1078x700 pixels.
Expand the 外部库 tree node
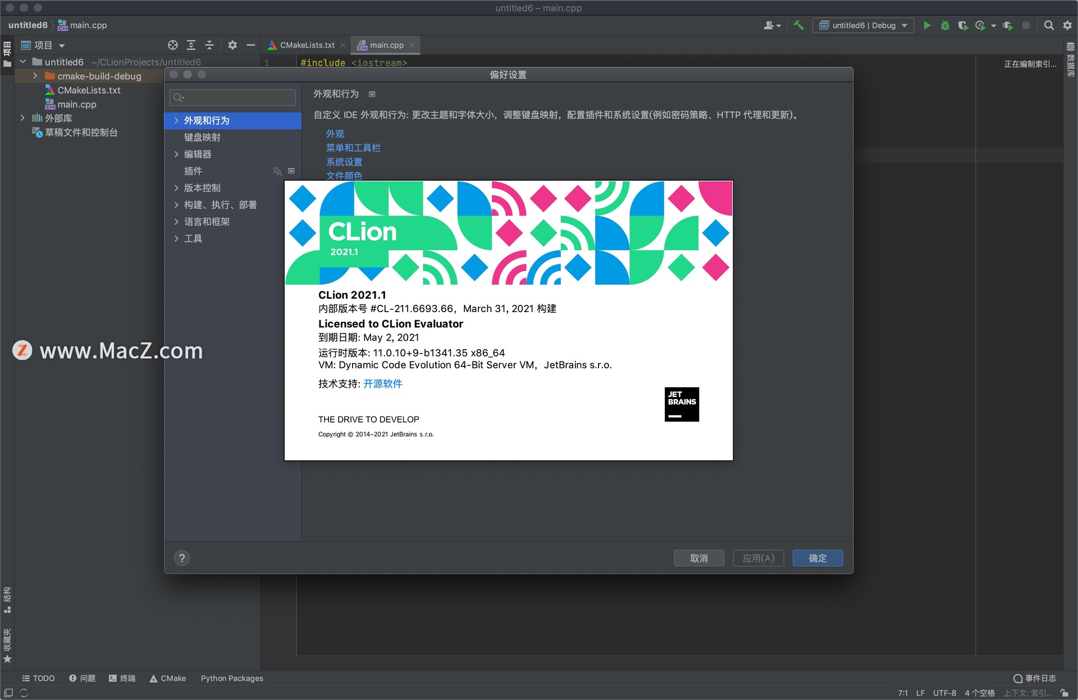23,118
